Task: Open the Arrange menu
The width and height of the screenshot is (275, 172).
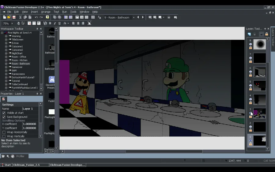Action: pyautogui.click(x=46, y=12)
